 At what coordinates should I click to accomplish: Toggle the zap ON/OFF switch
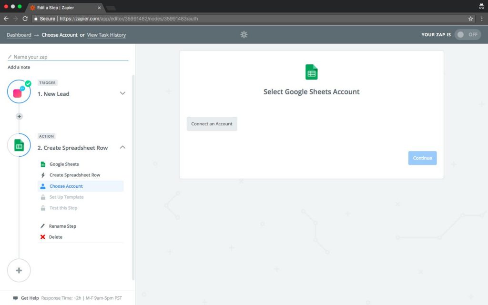[x=468, y=34]
